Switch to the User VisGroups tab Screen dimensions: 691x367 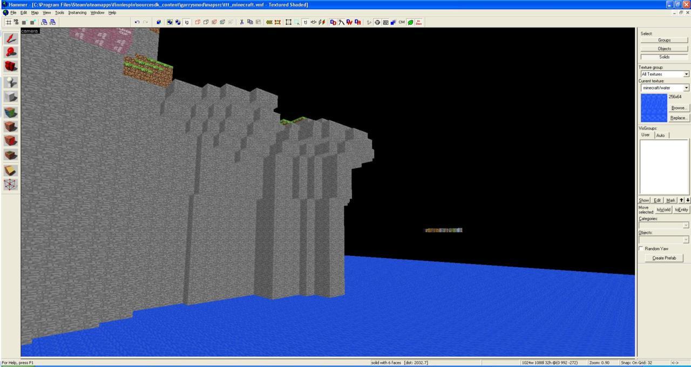[646, 135]
